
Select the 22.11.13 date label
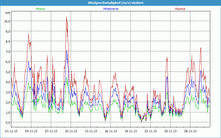tap(151, 131)
